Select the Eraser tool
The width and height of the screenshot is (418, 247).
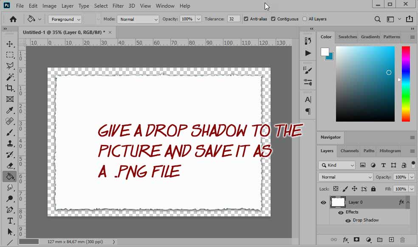click(x=10, y=165)
